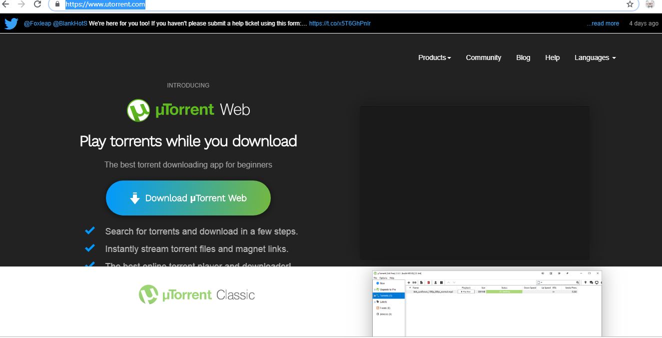Click the ...read more link
Image resolution: width=662 pixels, height=338 pixels.
(603, 23)
